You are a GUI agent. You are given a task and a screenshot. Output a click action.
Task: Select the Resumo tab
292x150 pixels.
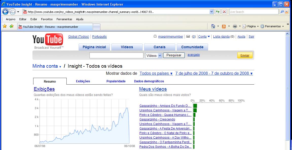[50, 81]
